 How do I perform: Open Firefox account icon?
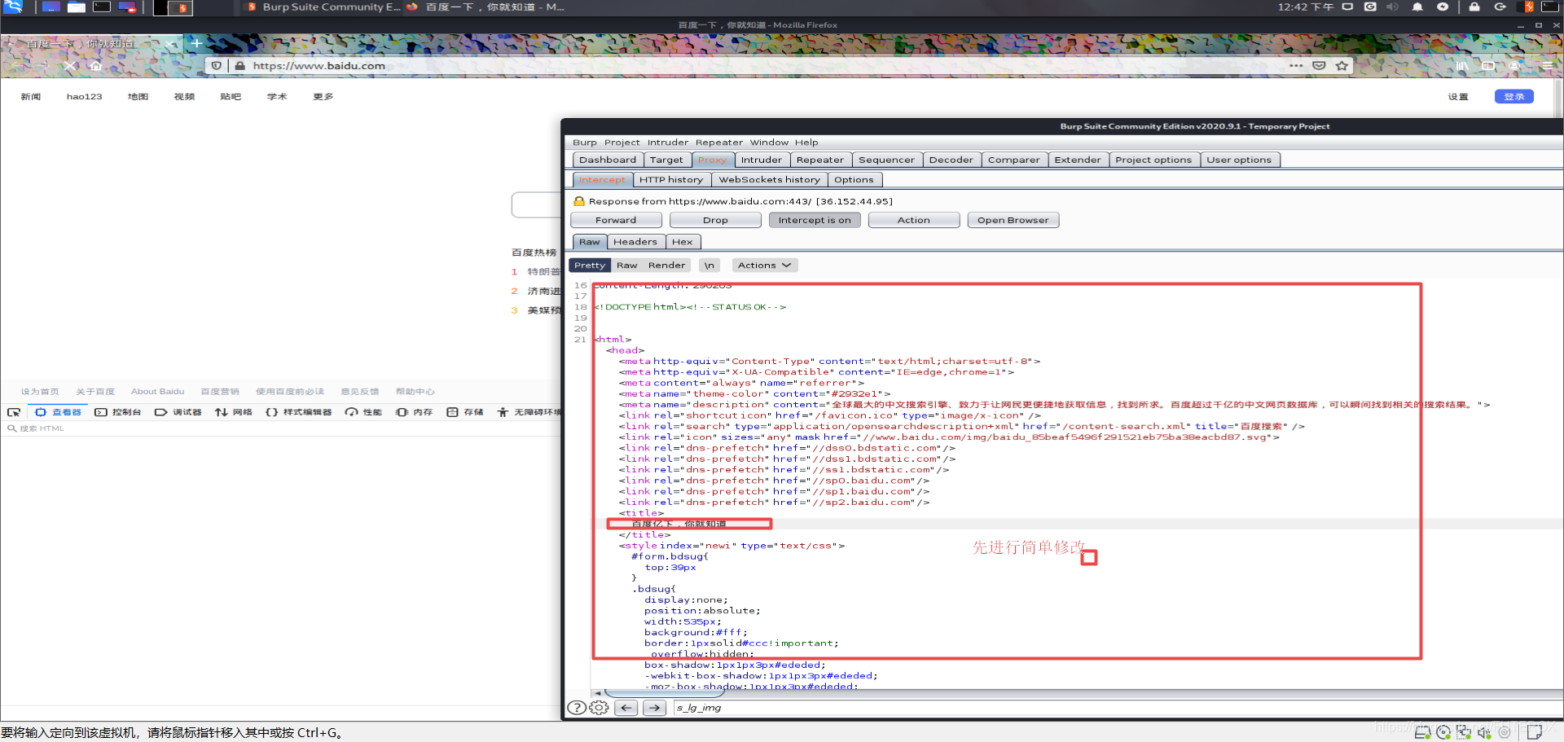(x=1514, y=66)
